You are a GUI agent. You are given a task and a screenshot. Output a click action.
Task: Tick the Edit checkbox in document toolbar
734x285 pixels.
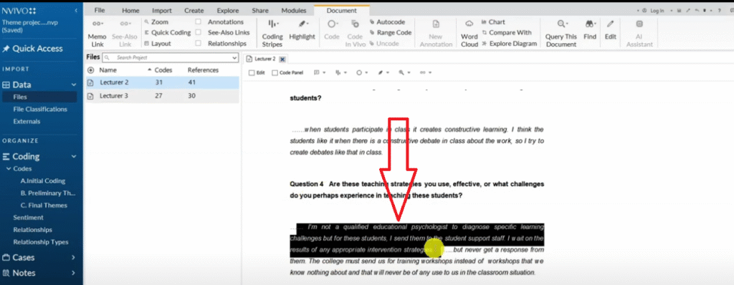[252, 73]
